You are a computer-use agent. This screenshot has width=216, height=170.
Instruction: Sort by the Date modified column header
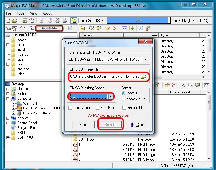pos(184,92)
